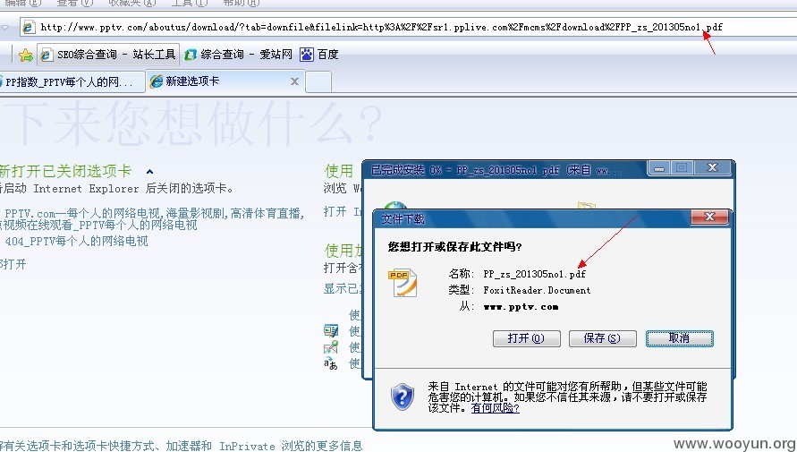The height and width of the screenshot is (452, 797).
Task: Open the 有何风险? link
Action: point(495,408)
